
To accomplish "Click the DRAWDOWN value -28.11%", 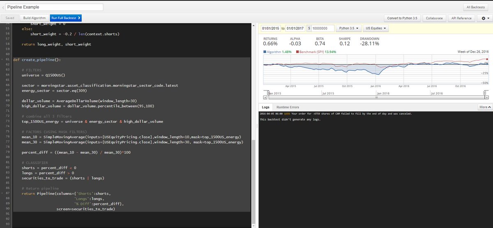I will [x=369, y=44].
